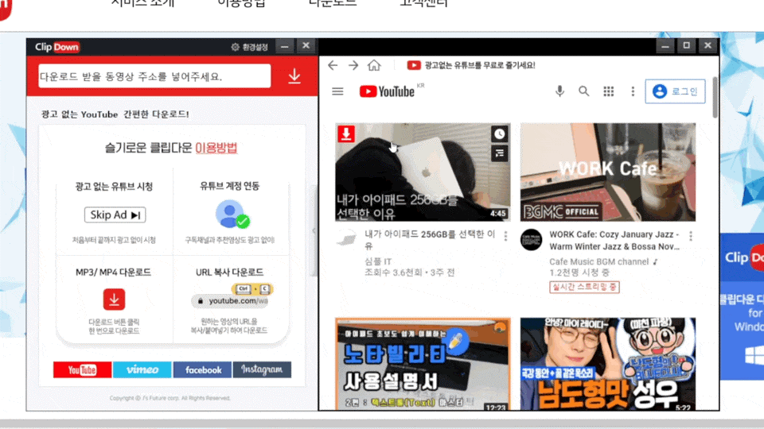This screenshot has width=764, height=429.
Task: Minimize the ClipDown panel window
Action: point(285,46)
